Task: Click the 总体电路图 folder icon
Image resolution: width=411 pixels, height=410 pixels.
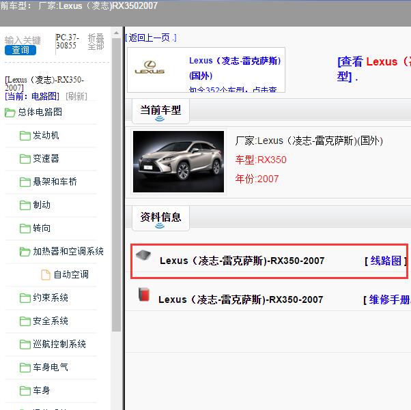Action: pos(10,113)
